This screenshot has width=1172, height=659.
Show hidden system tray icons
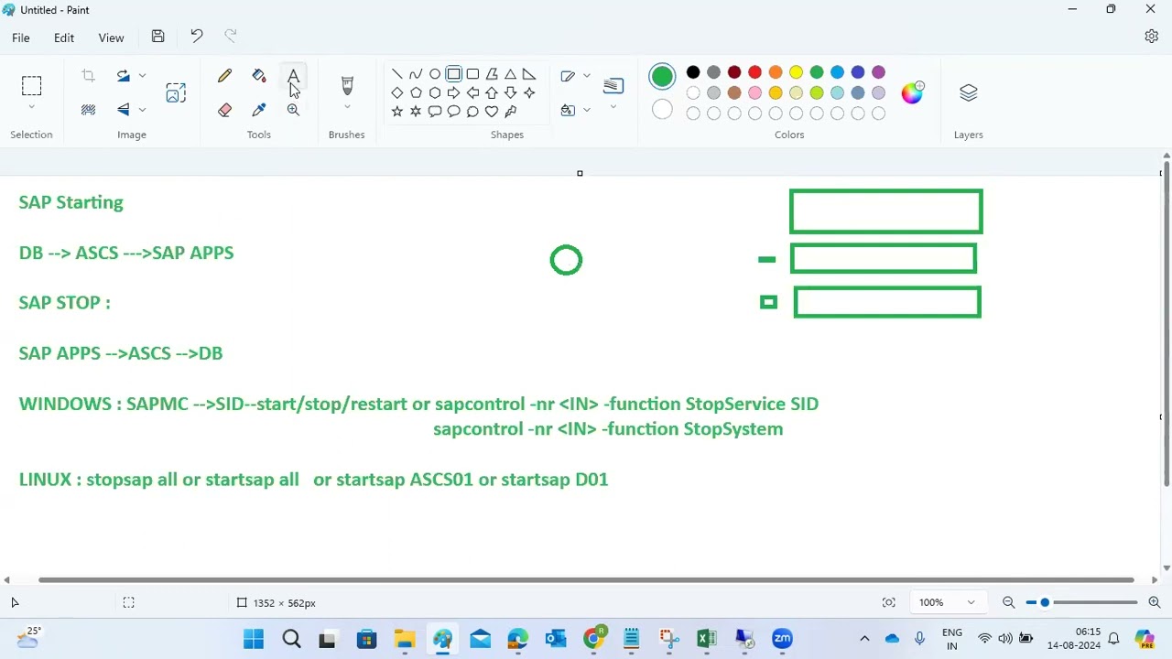(864, 639)
